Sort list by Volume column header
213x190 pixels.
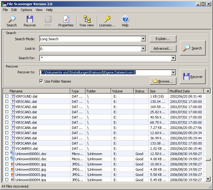(x=122, y=91)
